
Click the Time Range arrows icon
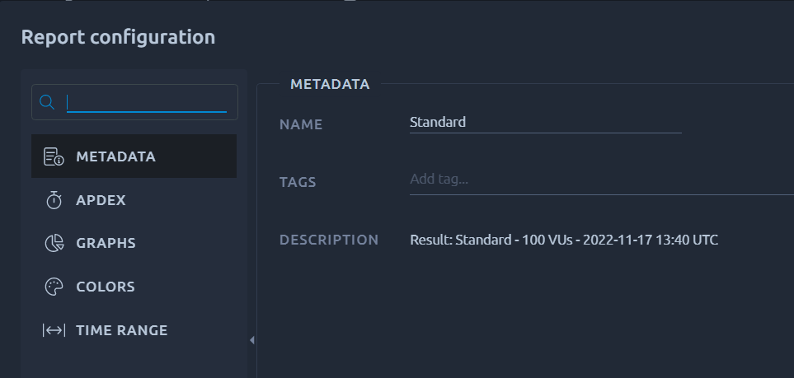[54, 330]
